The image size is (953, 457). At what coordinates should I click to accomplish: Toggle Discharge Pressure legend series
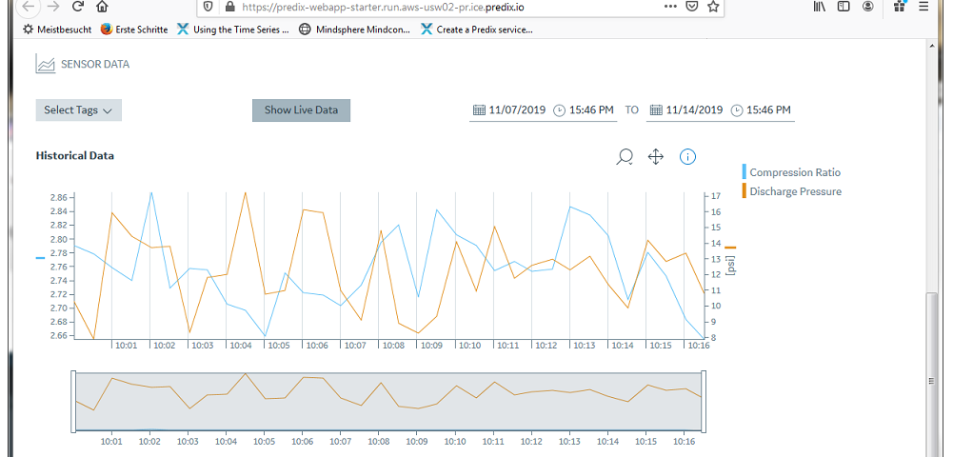pos(796,191)
